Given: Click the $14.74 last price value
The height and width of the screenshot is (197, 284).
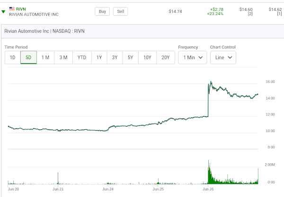Looking at the screenshot, I should click(175, 11).
